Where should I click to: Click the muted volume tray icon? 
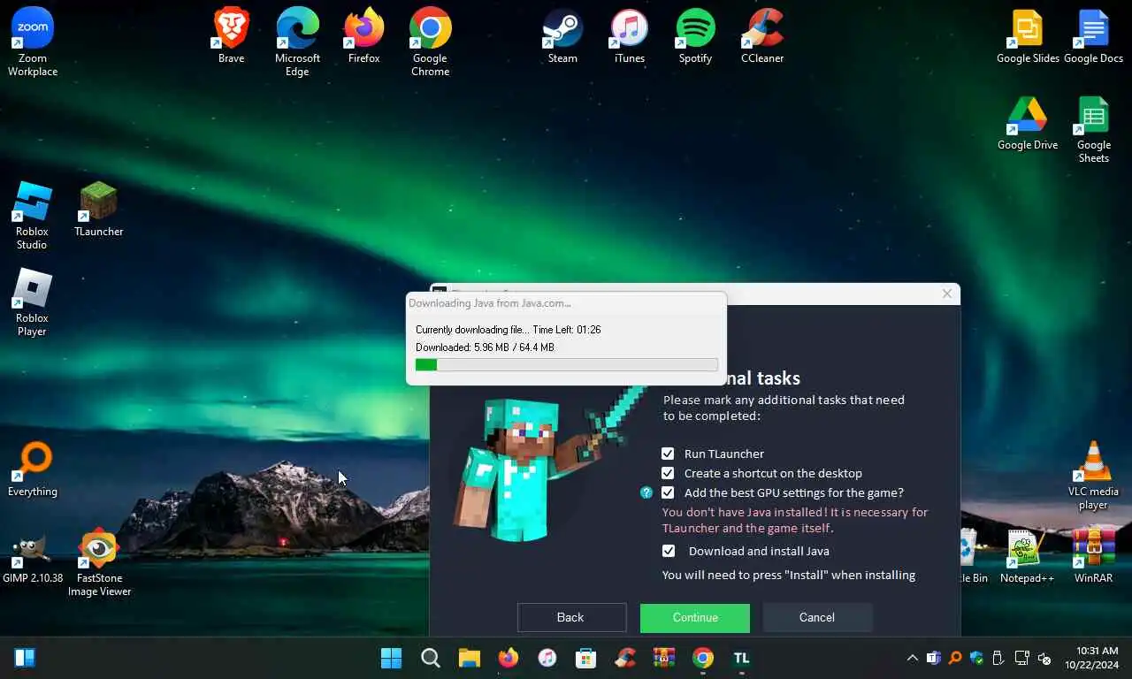(x=1044, y=658)
